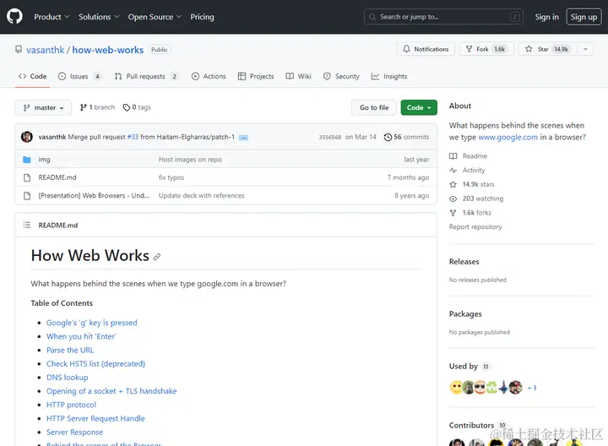
Task: Open the Packages heading link
Action: (x=465, y=313)
